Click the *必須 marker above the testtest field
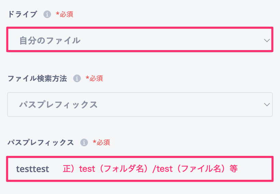This screenshot has height=194, width=280. point(101,143)
